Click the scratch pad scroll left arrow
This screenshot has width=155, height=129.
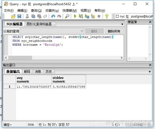point(129,59)
